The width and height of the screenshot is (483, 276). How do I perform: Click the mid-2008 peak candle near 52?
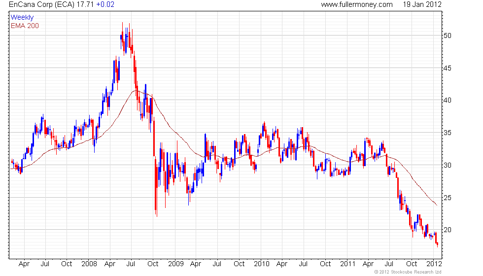[122, 35]
